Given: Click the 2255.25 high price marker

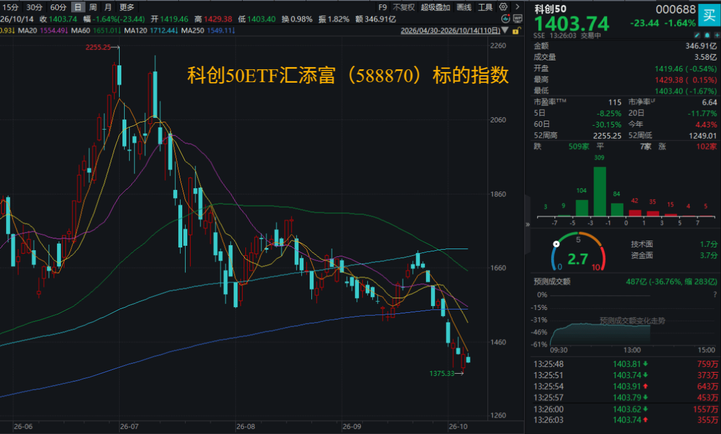Looking at the screenshot, I should [x=103, y=48].
